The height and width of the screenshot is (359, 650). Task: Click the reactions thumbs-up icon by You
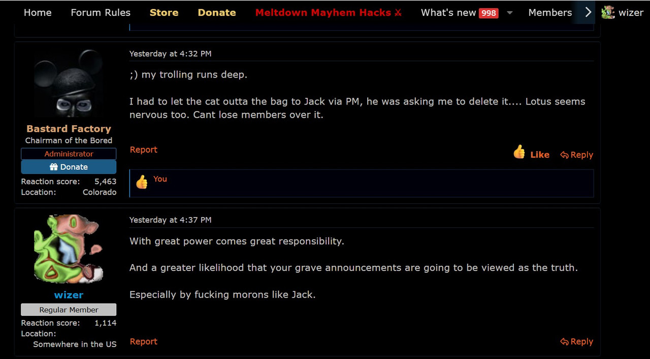[x=142, y=182]
